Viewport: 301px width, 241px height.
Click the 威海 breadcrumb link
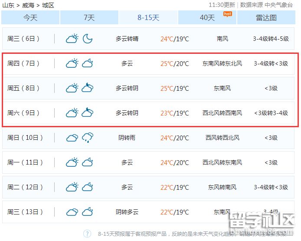[28, 5]
